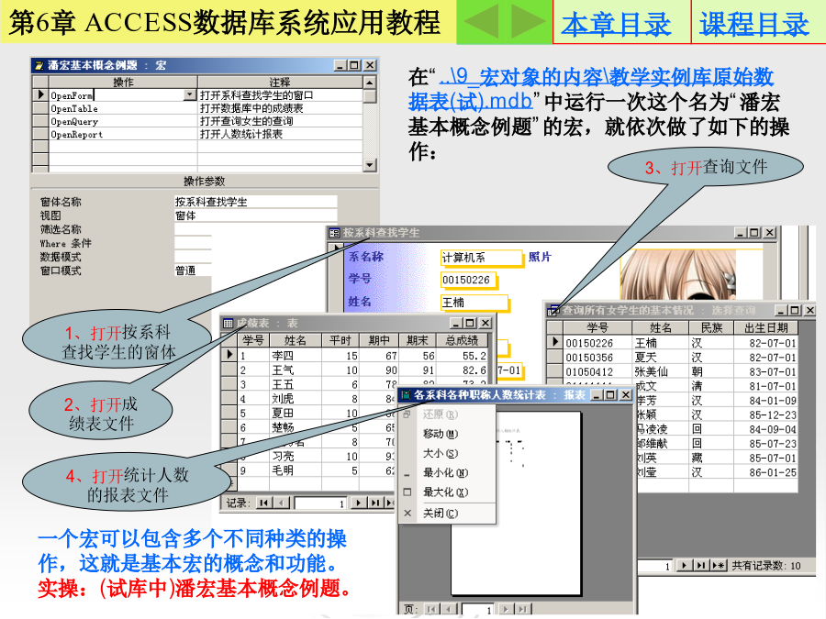This screenshot has width=826, height=619.
Task: Open the 课程目录 link
Action: [753, 24]
